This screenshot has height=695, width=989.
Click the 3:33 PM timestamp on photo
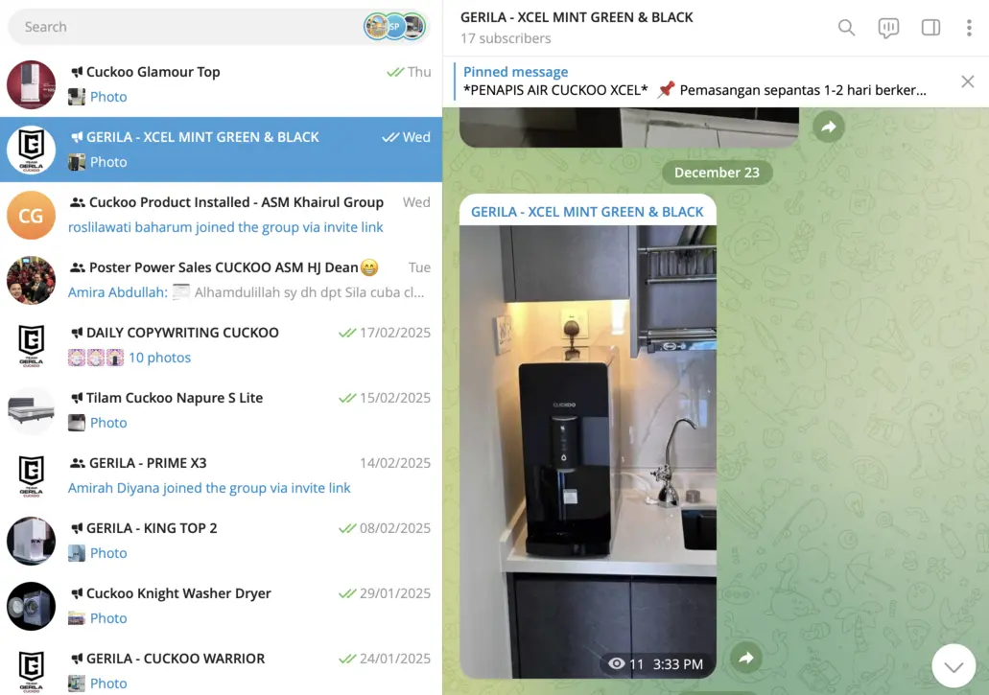pyautogui.click(x=677, y=664)
